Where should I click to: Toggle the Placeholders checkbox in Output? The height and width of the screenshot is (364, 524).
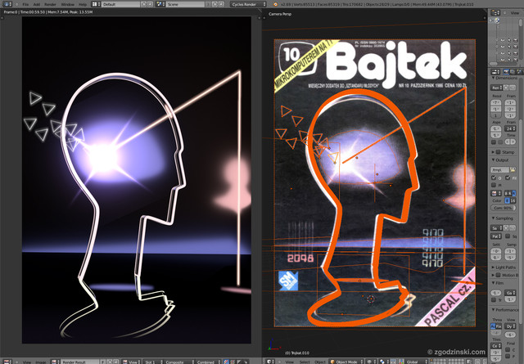(494, 185)
